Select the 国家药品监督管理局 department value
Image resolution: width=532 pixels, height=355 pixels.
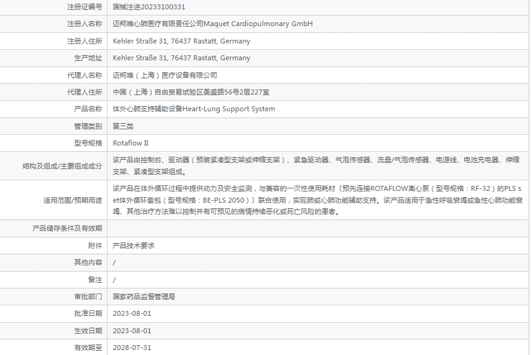pyautogui.click(x=144, y=297)
